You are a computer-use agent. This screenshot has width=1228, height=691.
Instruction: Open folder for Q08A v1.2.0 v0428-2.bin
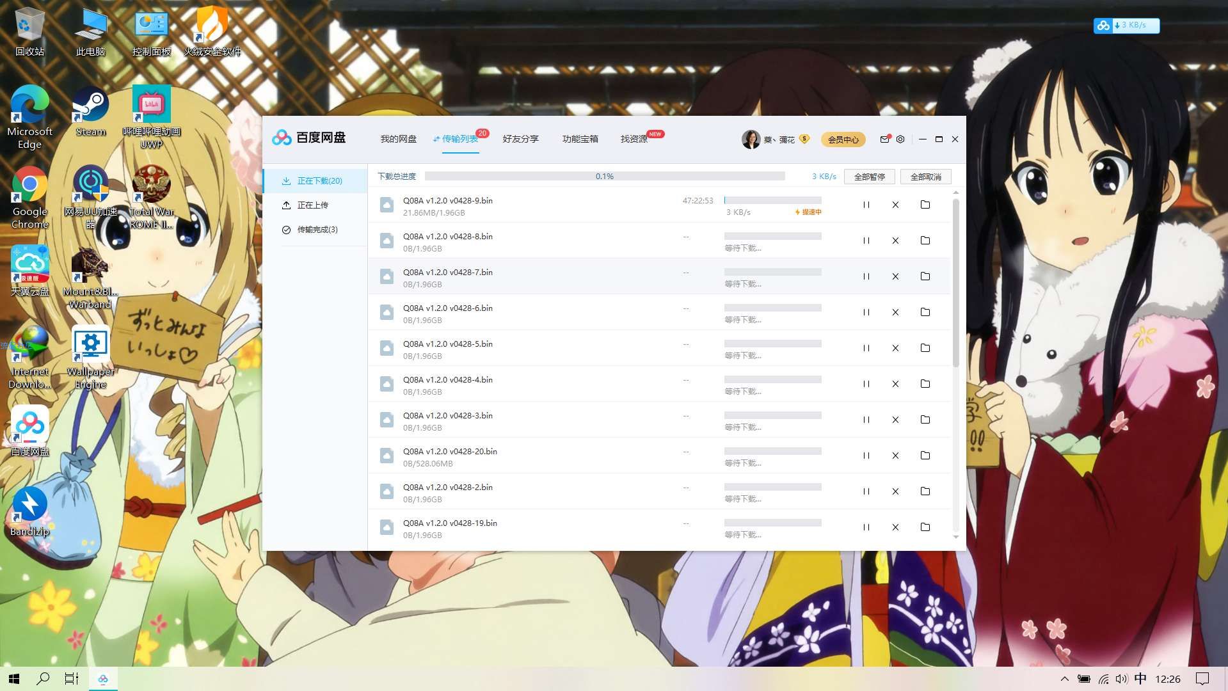[925, 491]
